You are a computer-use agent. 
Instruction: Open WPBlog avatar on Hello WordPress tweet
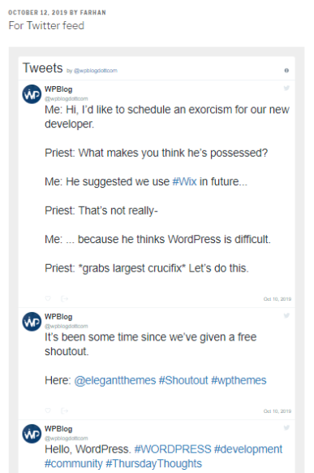coord(32,434)
